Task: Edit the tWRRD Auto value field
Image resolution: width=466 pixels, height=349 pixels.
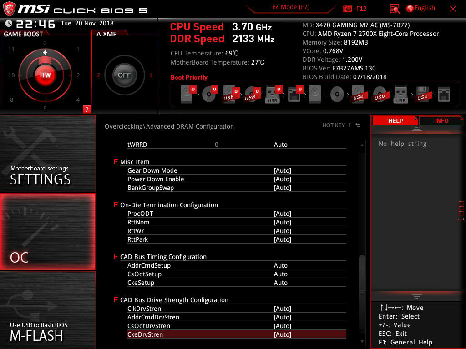Action: 280,145
